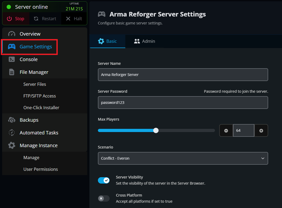
Task: Halt the server
Action: point(74,19)
